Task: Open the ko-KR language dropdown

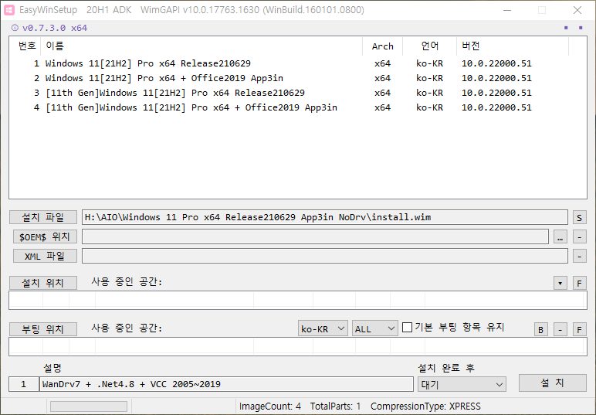Action: coord(323,328)
